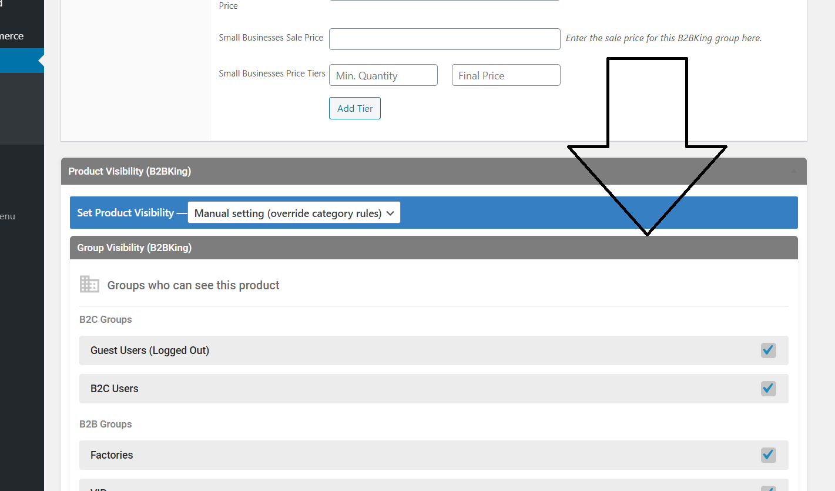The image size is (835, 491).
Task: Click the Min. Quantity input field
Action: click(x=383, y=75)
